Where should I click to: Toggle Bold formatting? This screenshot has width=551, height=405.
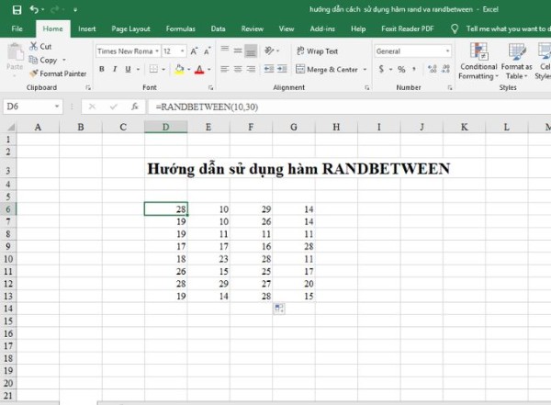pyautogui.click(x=101, y=69)
